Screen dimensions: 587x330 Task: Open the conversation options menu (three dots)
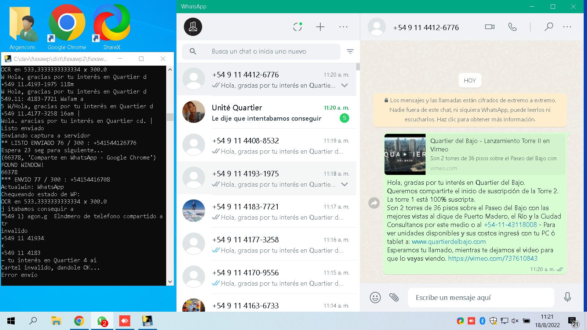click(x=567, y=27)
